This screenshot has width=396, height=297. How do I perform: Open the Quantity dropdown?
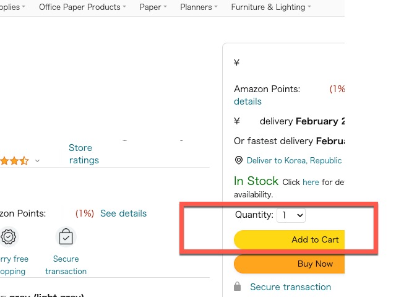(291, 215)
